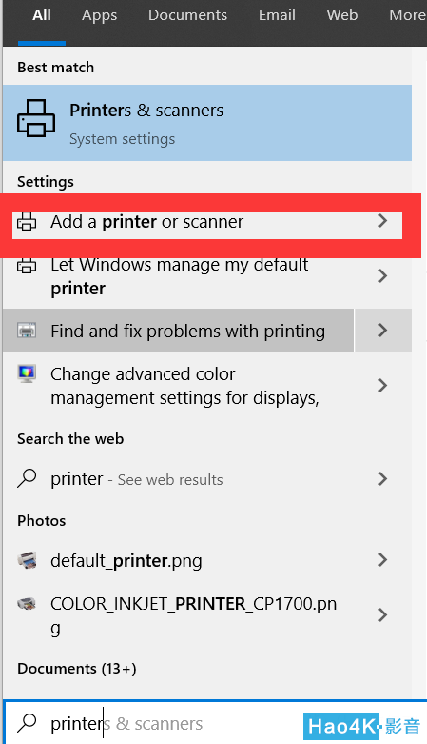
Task: Click icon next to Let Windows manage default printer
Action: [x=27, y=266]
